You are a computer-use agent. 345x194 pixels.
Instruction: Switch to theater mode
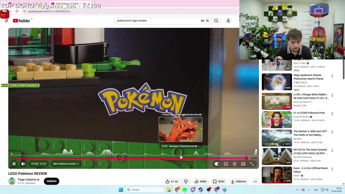pyautogui.click(x=243, y=164)
